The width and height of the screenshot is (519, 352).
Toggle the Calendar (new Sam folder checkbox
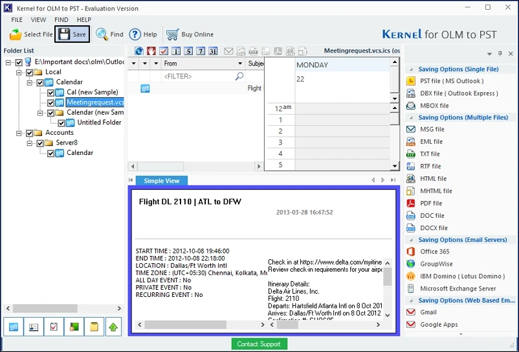pyautogui.click(x=50, y=113)
